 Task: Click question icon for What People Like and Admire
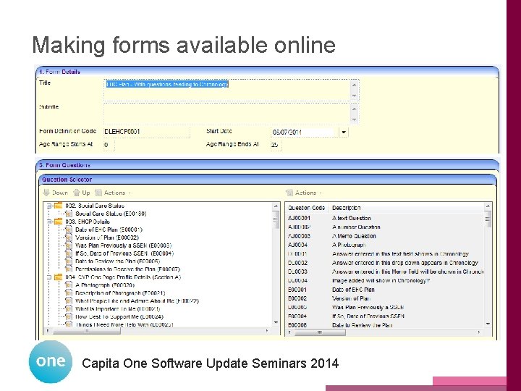[69, 301]
